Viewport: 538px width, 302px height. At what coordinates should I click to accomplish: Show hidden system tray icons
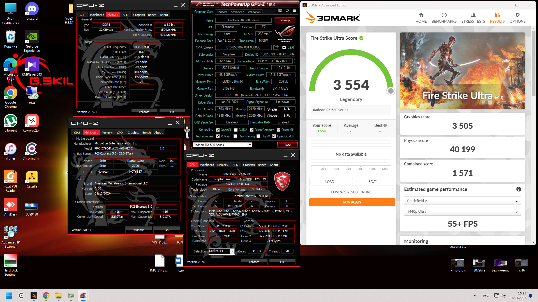tap(475, 296)
